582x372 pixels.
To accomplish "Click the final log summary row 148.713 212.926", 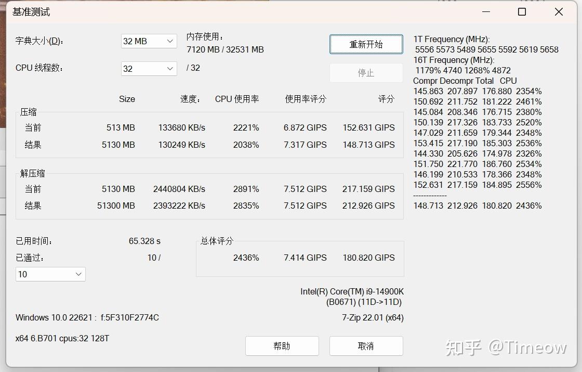I will pyautogui.click(x=478, y=206).
